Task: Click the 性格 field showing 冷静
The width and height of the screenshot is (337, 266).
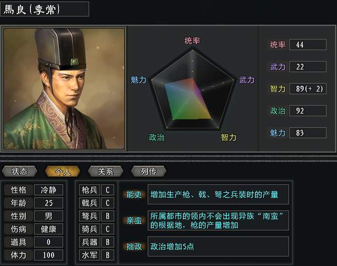Action: (x=48, y=190)
